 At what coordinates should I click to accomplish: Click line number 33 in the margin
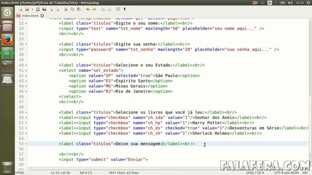21,28
